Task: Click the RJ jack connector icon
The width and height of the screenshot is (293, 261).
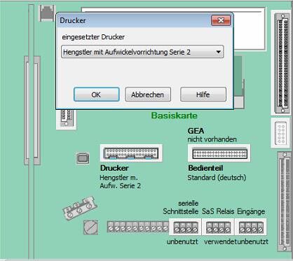Action: [x=47, y=13]
